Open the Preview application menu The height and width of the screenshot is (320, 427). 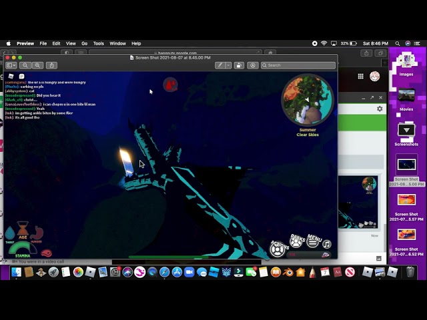coord(25,43)
